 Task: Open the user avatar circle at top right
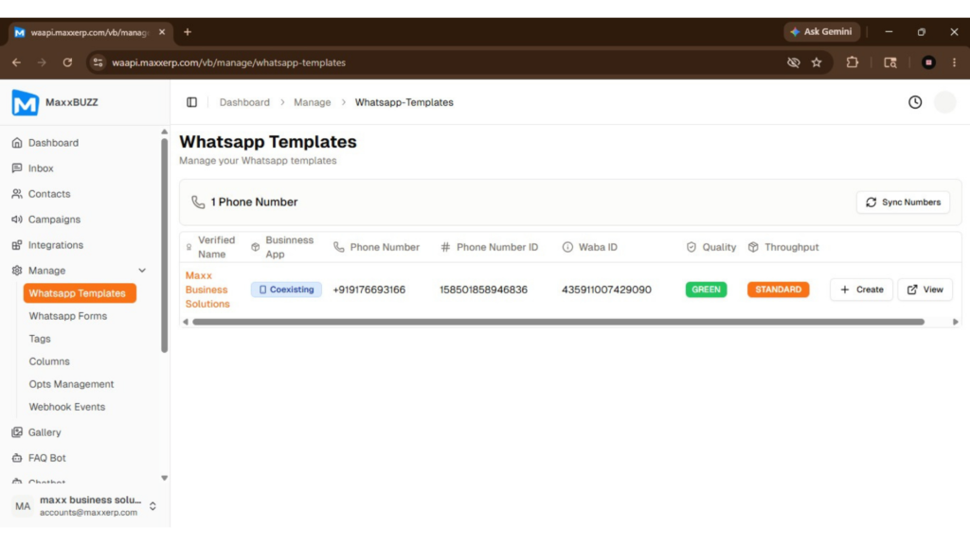(944, 102)
